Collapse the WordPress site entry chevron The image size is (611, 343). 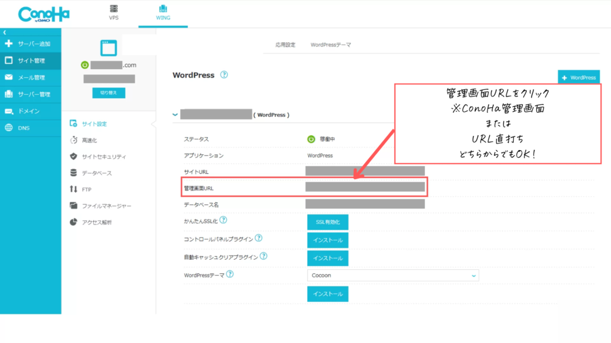coord(175,115)
